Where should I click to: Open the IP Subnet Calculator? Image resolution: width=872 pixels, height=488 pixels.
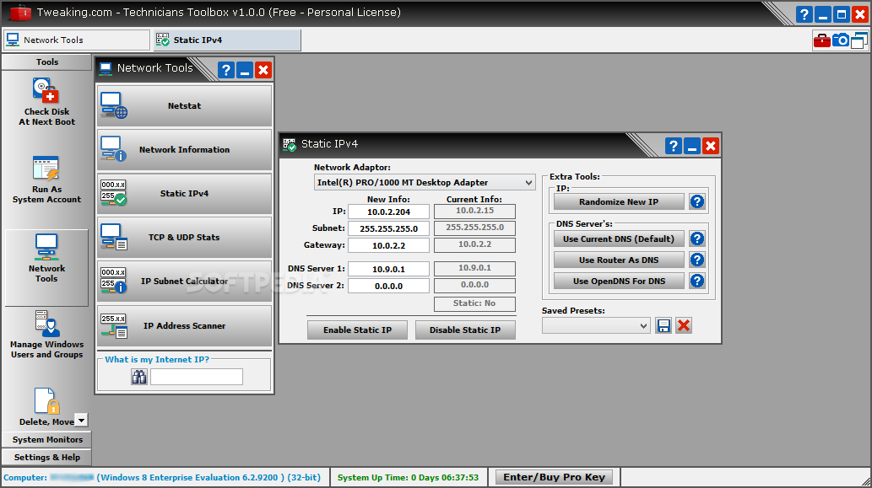(x=185, y=281)
